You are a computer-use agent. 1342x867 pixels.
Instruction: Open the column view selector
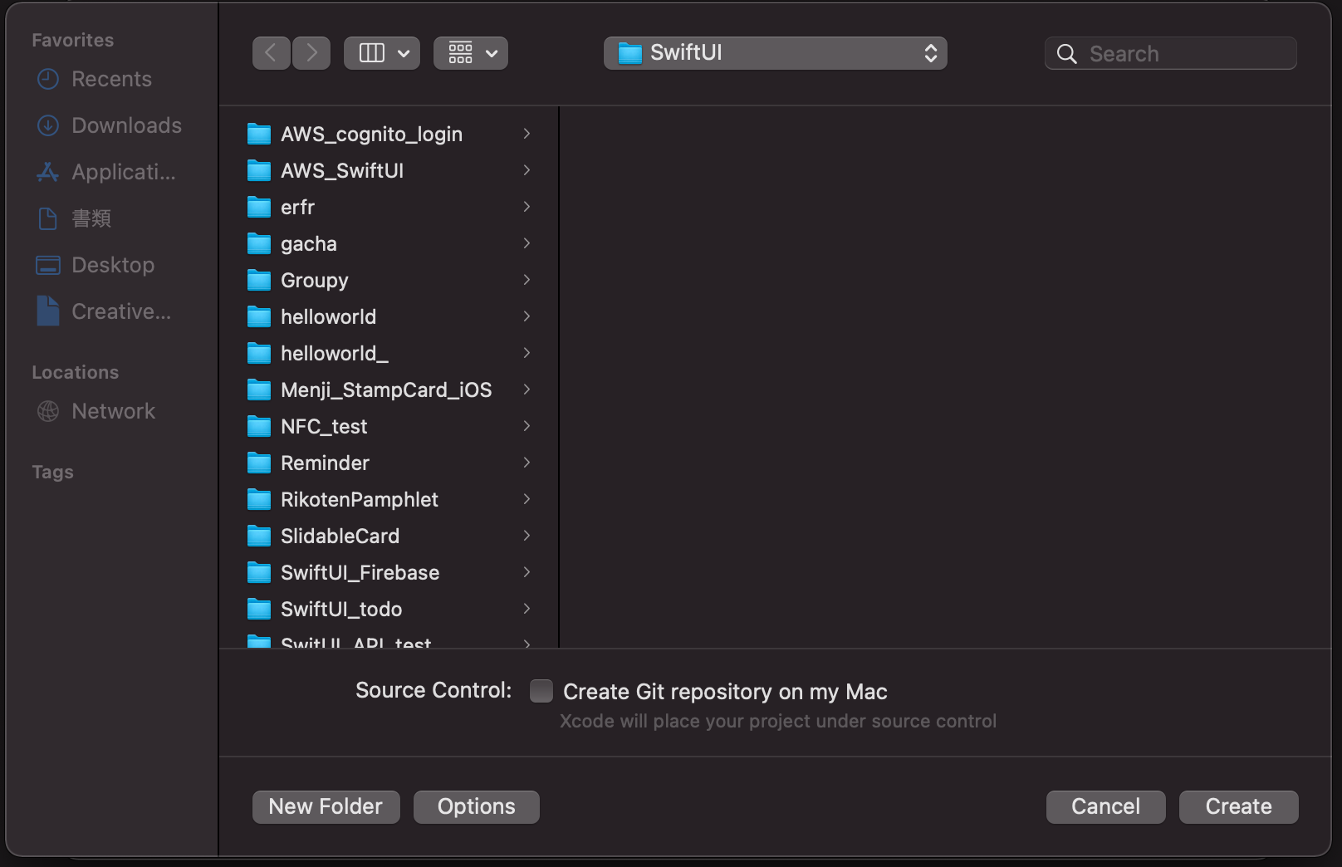(x=382, y=53)
